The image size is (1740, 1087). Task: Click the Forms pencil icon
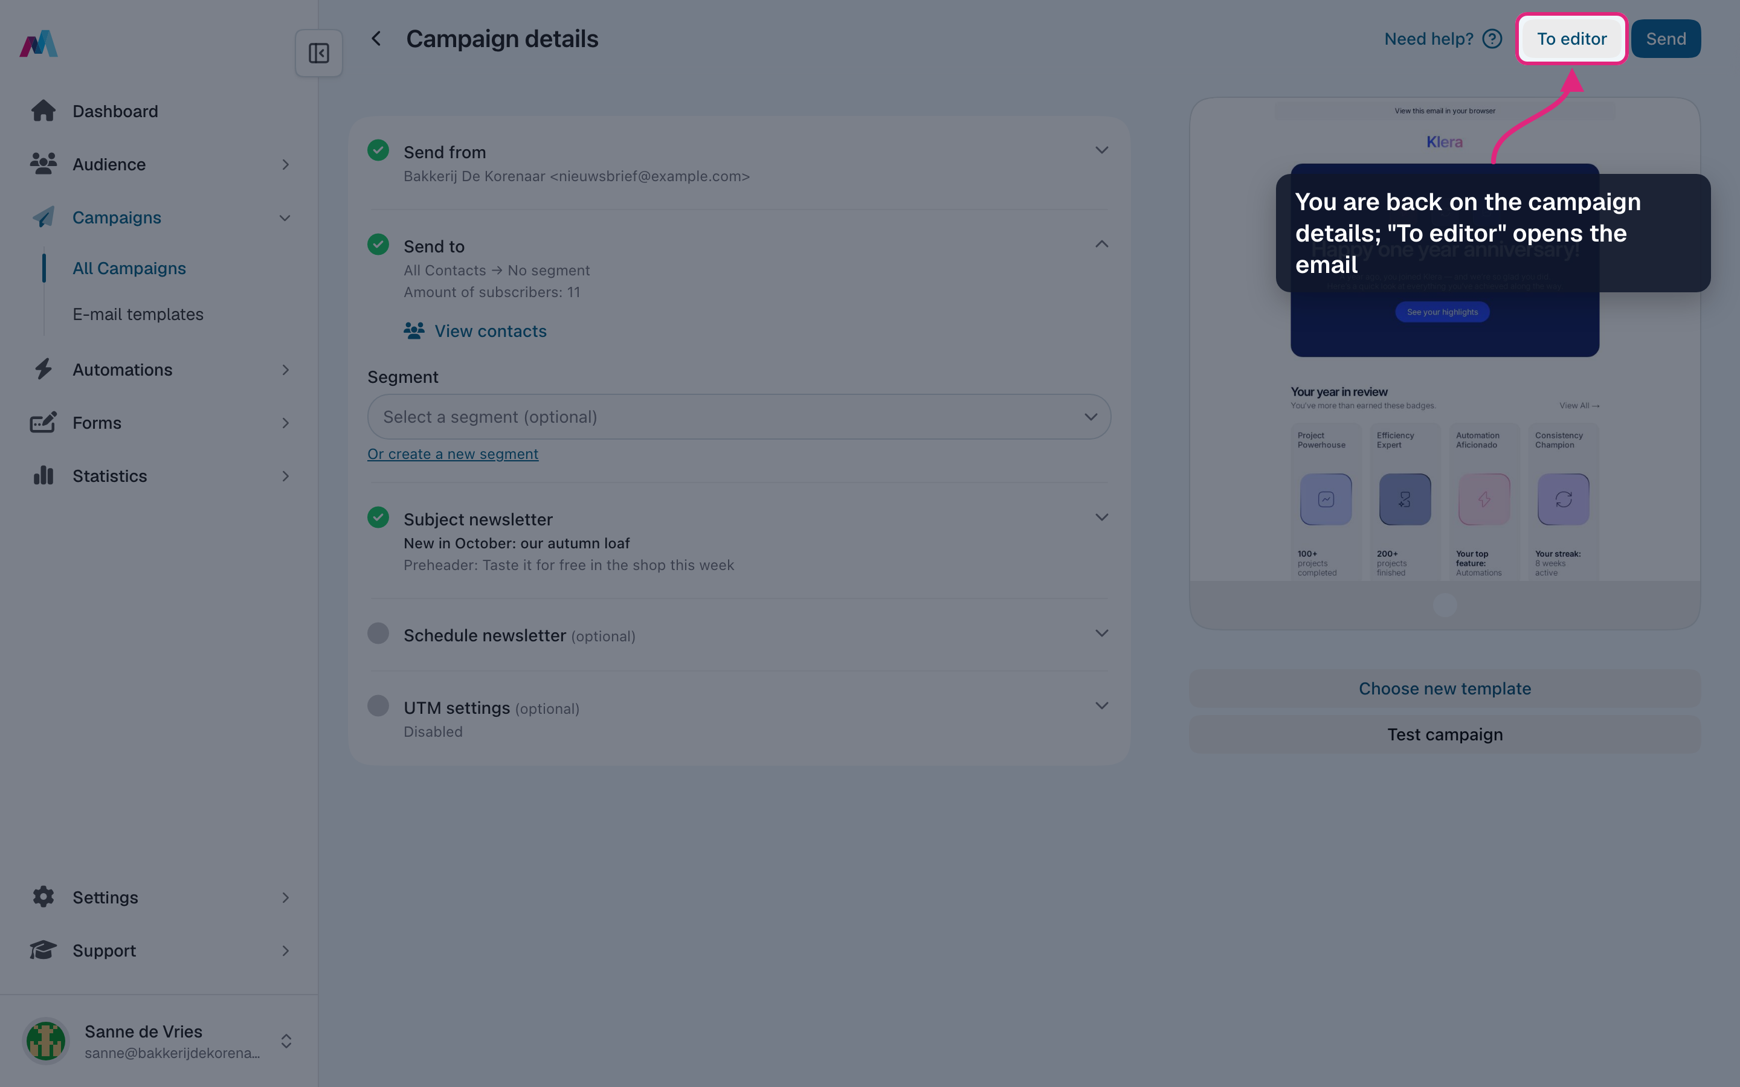coord(43,423)
